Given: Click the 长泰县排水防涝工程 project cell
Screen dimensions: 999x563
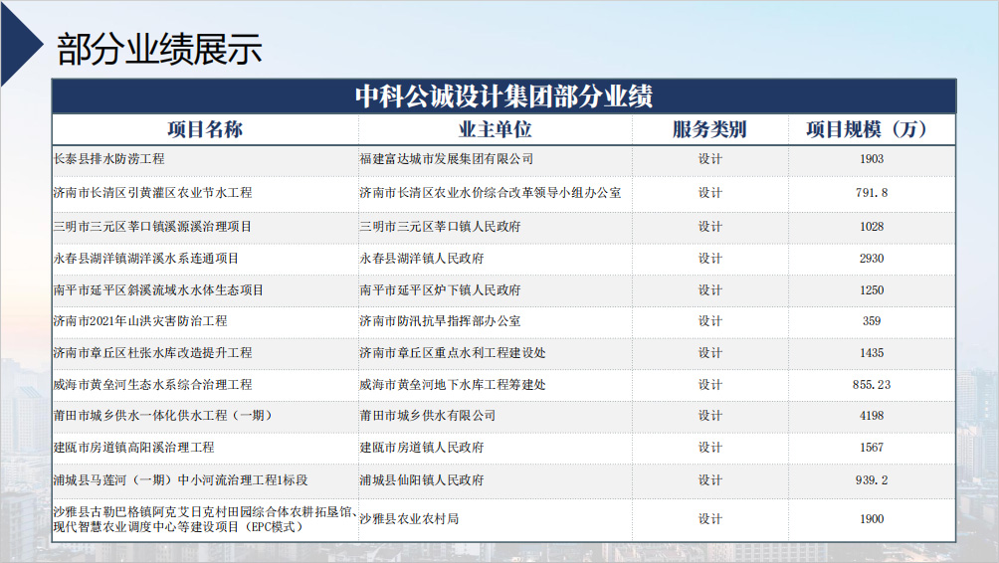Looking at the screenshot, I should 108,159.
